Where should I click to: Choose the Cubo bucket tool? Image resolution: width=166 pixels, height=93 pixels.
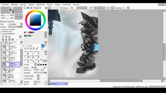[x=26, y=53]
